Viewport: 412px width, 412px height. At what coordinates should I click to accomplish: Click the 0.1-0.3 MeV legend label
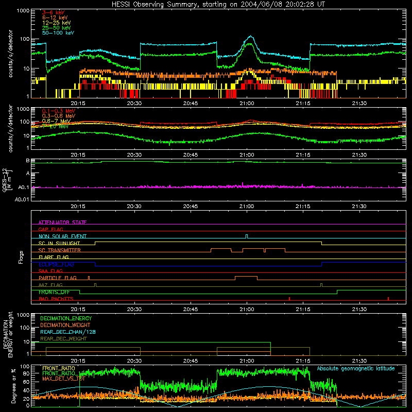58,111
